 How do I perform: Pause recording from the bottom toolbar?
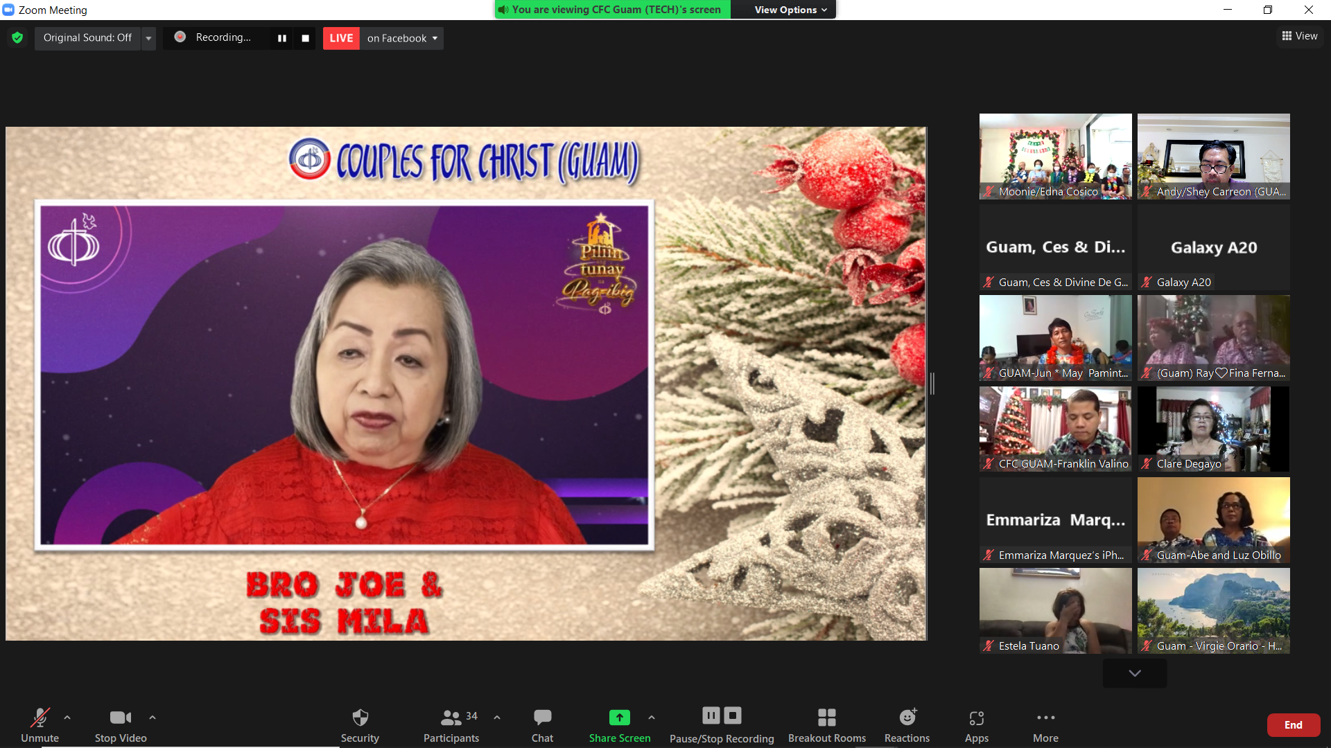(711, 715)
